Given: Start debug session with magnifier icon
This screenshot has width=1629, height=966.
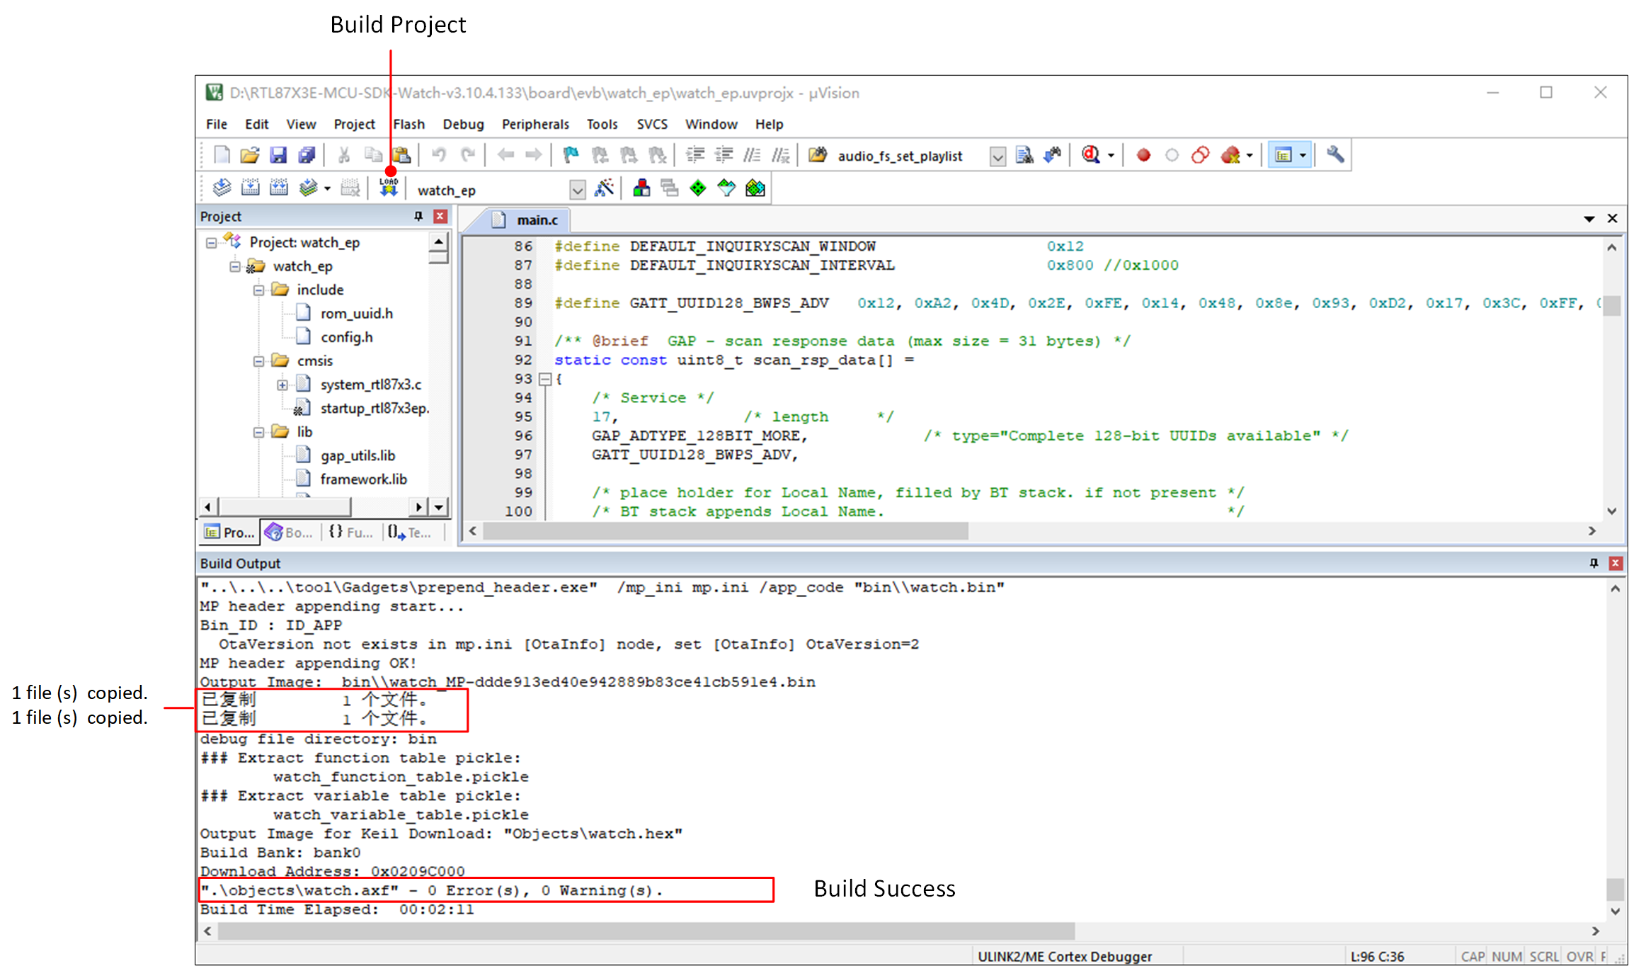Looking at the screenshot, I should tap(1090, 155).
